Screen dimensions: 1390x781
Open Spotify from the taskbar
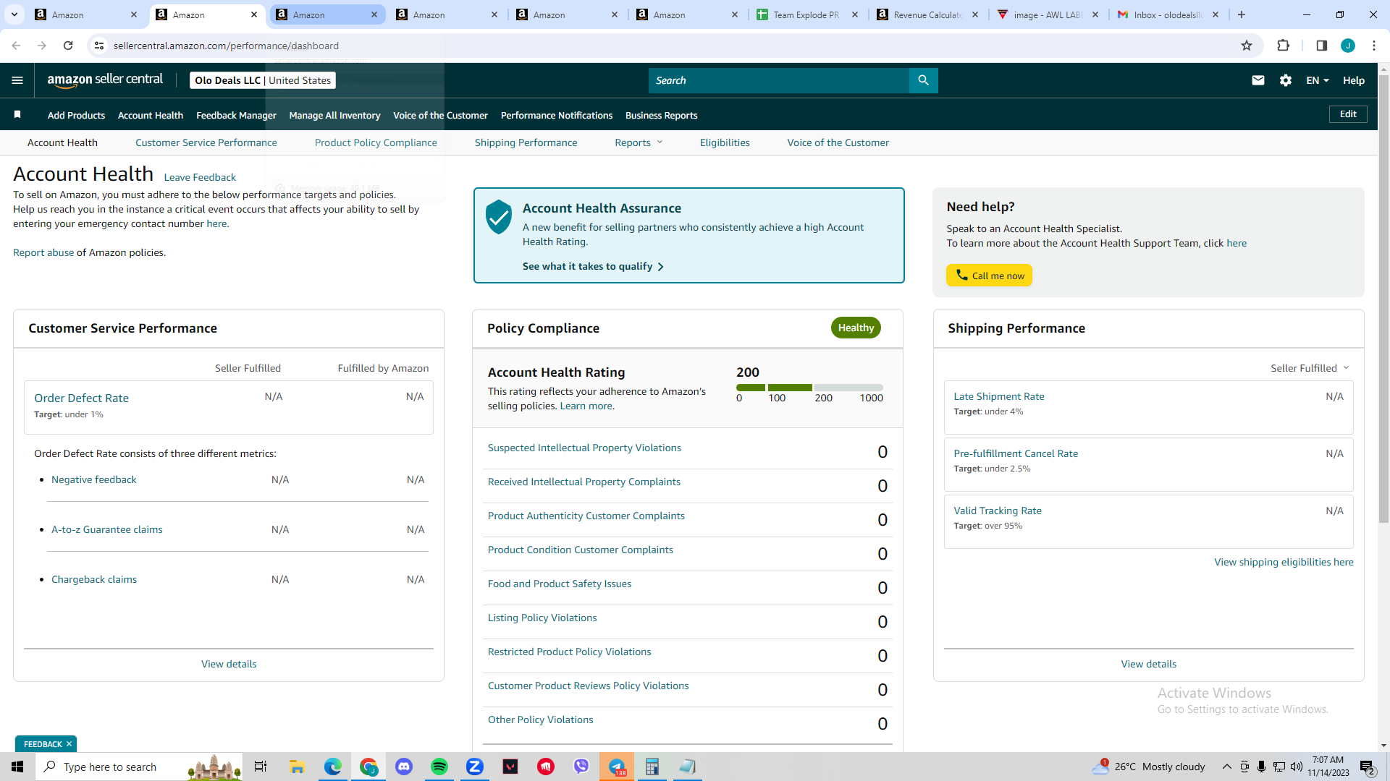pyautogui.click(x=439, y=767)
